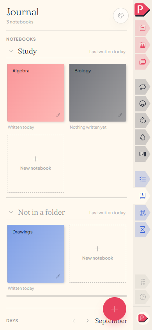
Task: Create New notebook in Not in a folder
Action: tap(97, 254)
